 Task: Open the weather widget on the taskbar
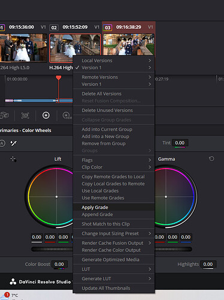pos(10,296)
